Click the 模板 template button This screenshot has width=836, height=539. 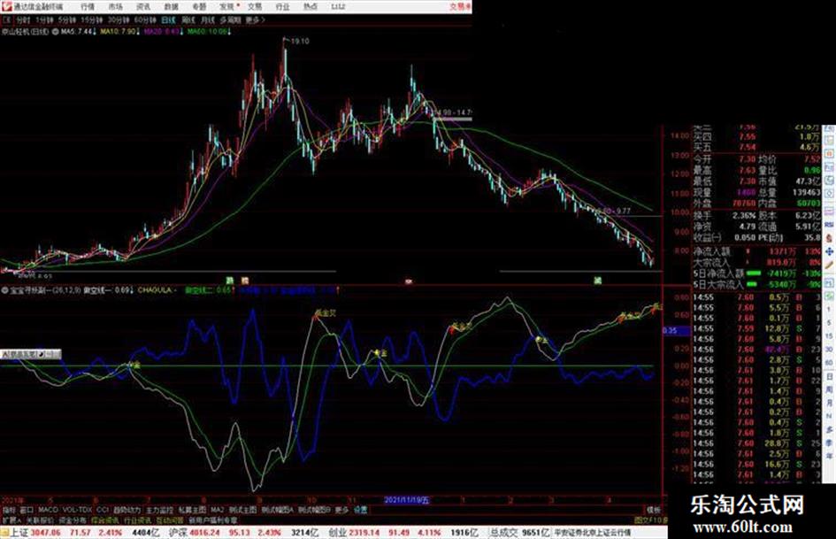pyautogui.click(x=653, y=510)
